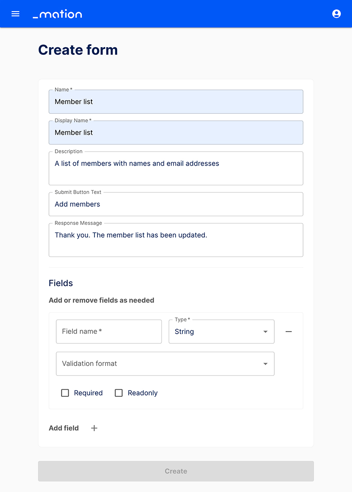Screen dimensions: 352x492
Task: Open the Validation format dropdown
Action: tap(165, 364)
